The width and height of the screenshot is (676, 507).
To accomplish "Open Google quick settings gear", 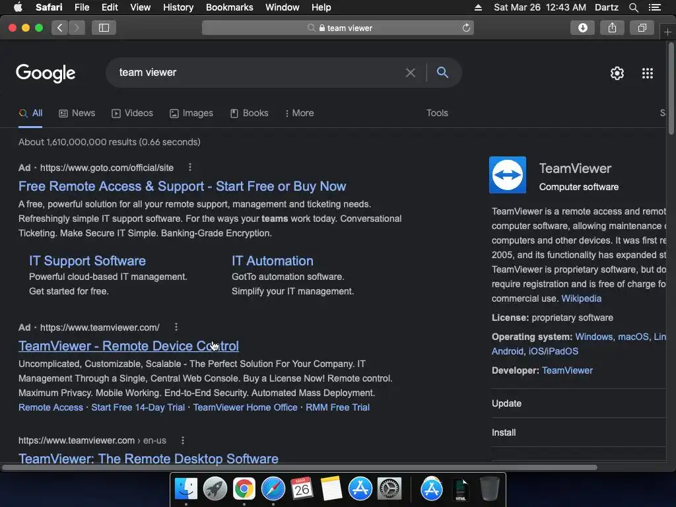I will coord(617,73).
